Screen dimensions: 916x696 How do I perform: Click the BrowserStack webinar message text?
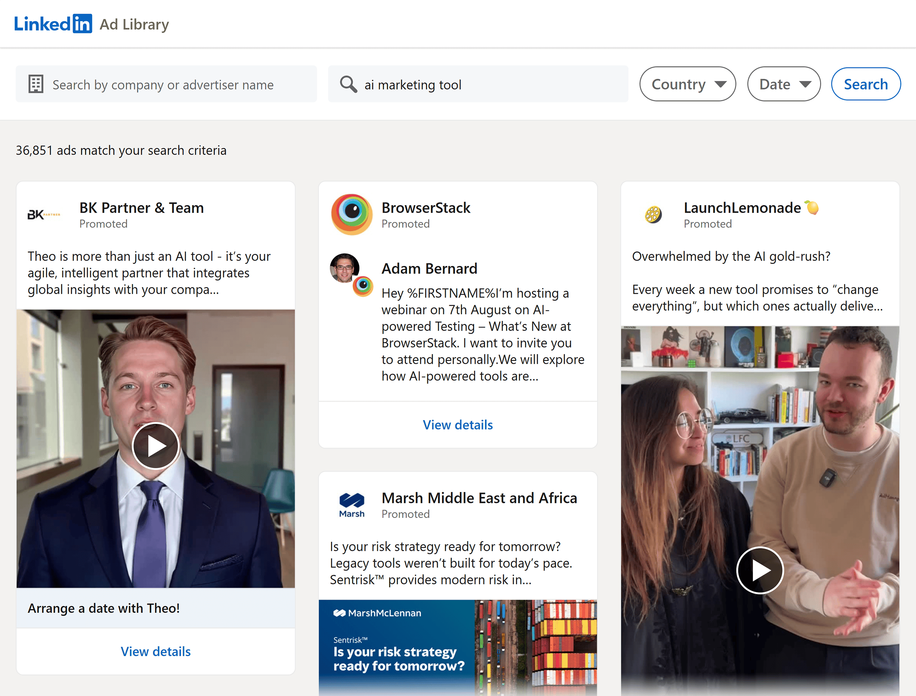click(x=483, y=335)
